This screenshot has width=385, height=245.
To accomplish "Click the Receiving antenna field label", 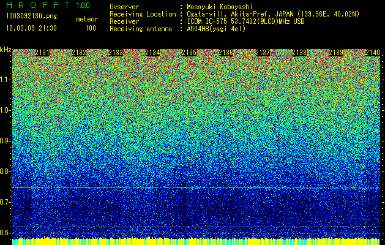I will pyautogui.click(x=141, y=29).
